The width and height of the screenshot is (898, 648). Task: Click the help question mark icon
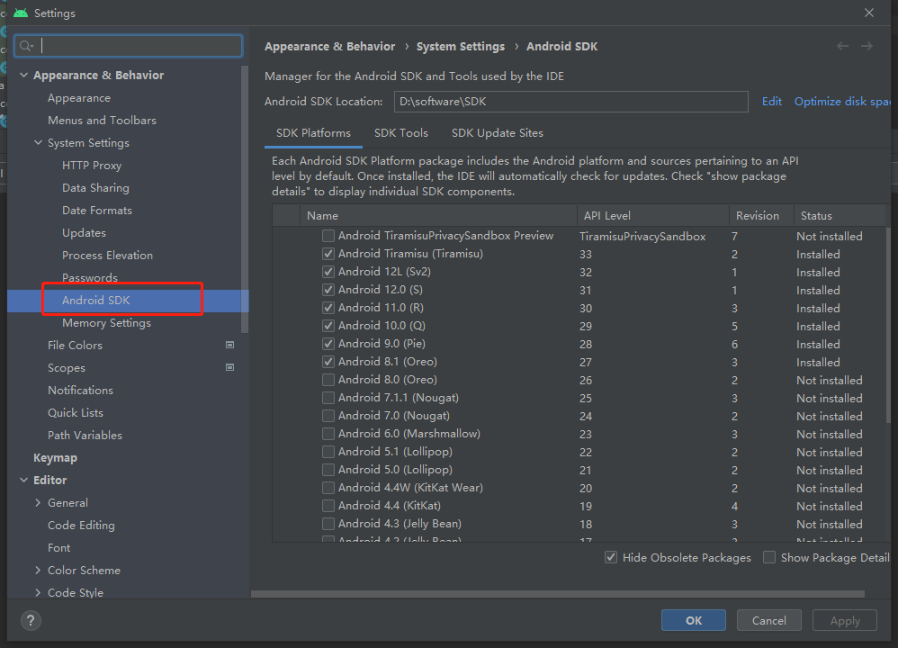pyautogui.click(x=31, y=620)
